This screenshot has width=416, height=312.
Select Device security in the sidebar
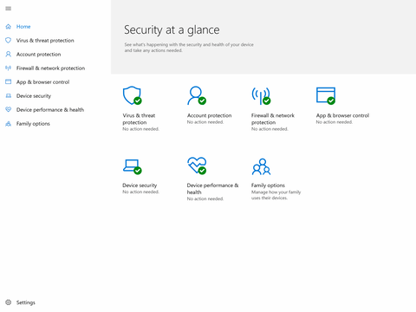tap(34, 96)
